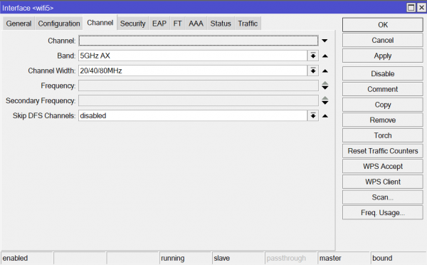
Task: Open the Skip DFS Channels dropdown
Action: click(x=313, y=115)
